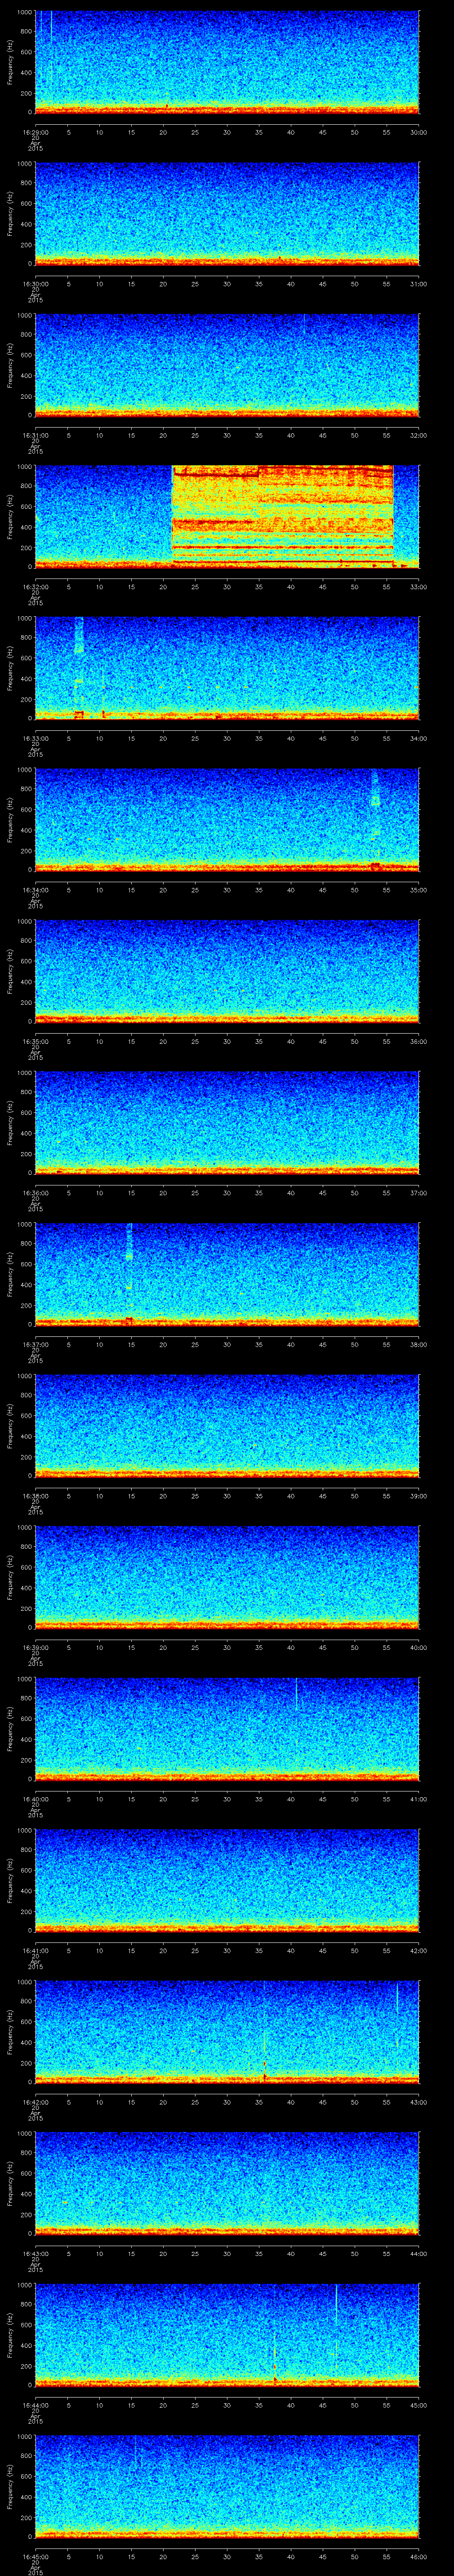
Task: Click the 16:45:00 start time label
Action: tap(35, 2556)
